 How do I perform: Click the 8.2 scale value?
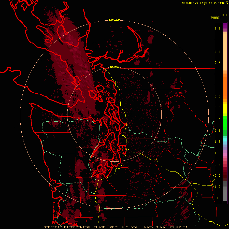218,51
